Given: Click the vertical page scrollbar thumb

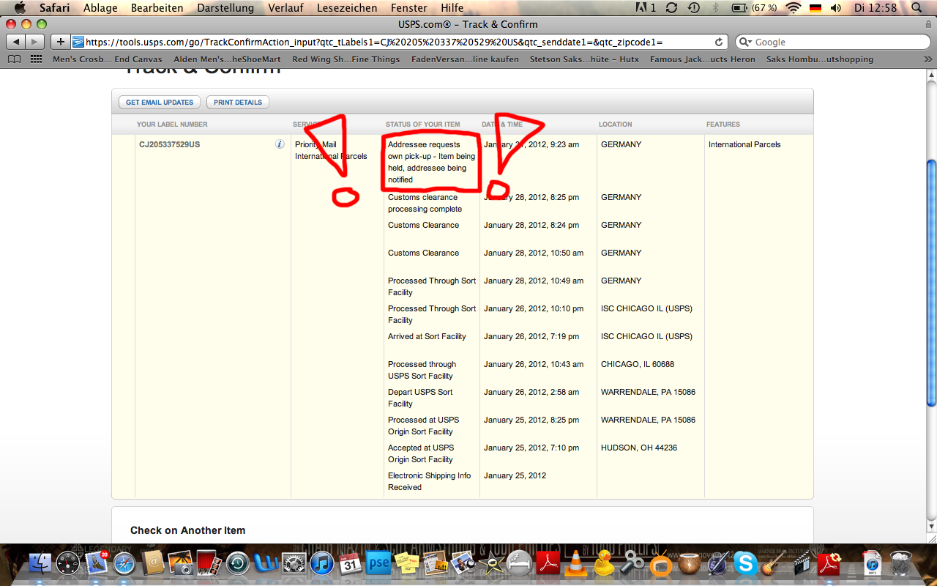Looking at the screenshot, I should click(930, 282).
